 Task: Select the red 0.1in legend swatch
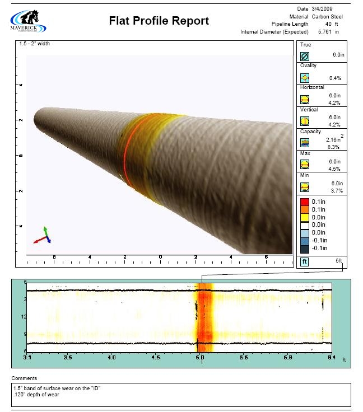click(305, 202)
